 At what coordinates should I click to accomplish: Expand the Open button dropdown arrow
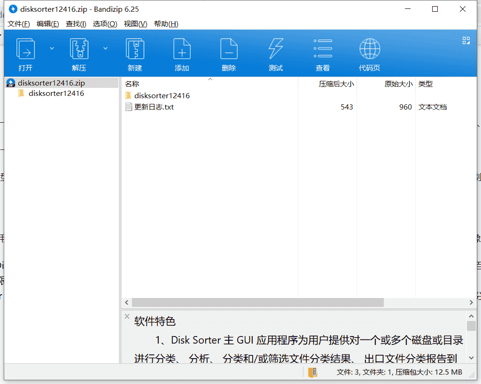(52, 48)
